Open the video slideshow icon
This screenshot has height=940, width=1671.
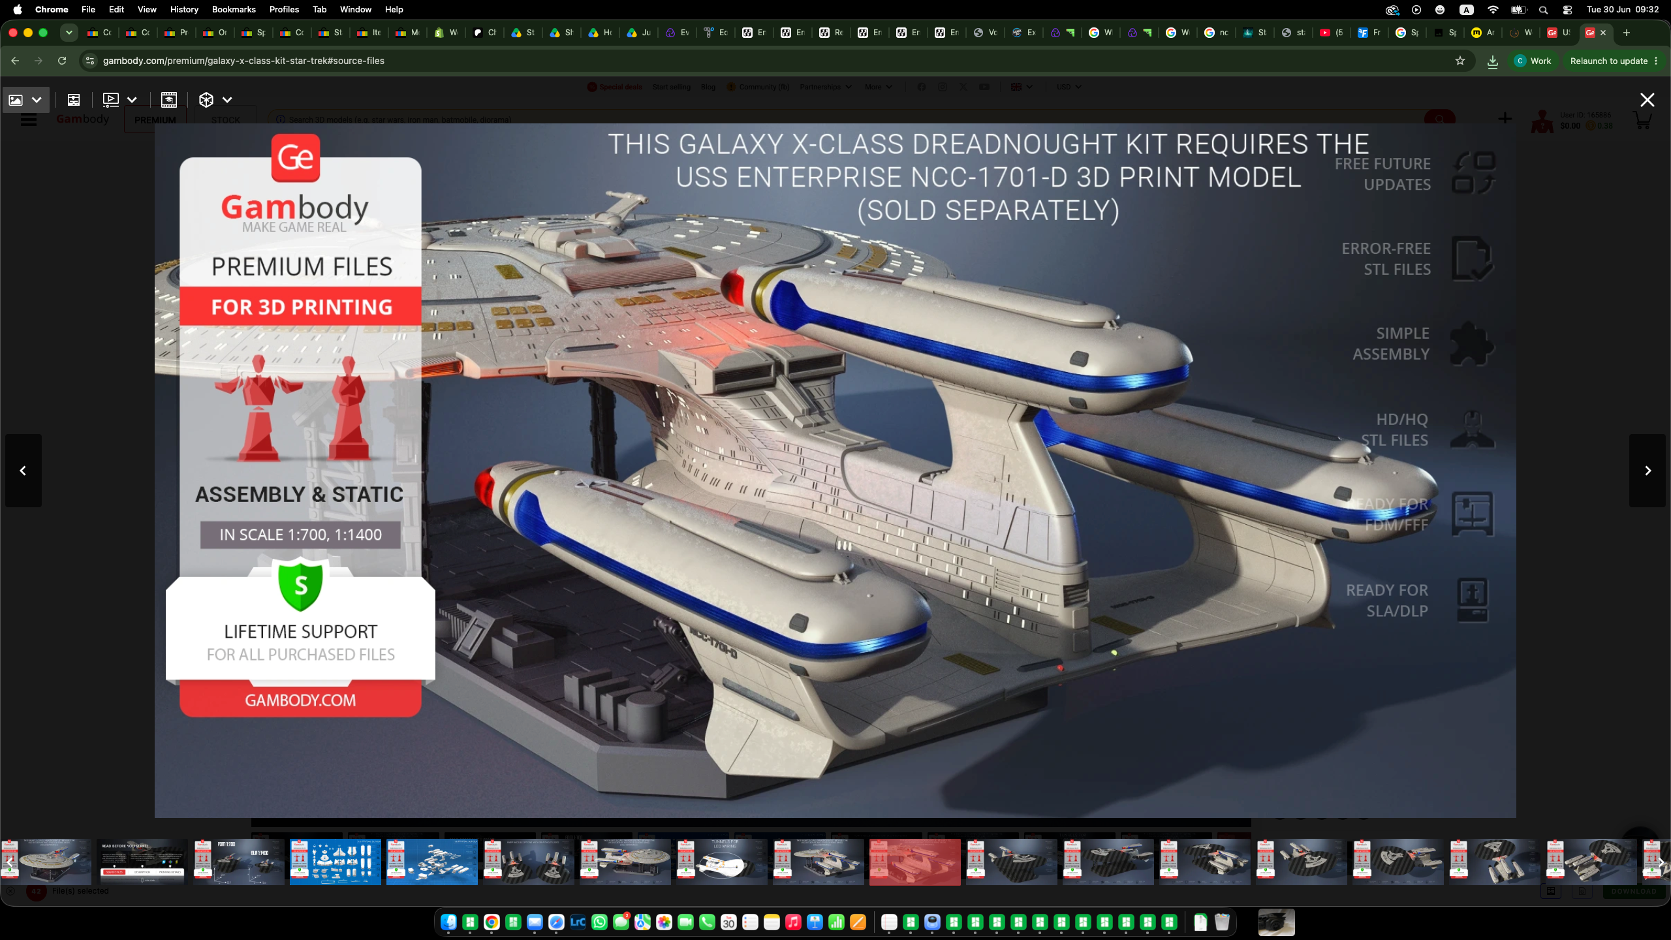pos(111,100)
